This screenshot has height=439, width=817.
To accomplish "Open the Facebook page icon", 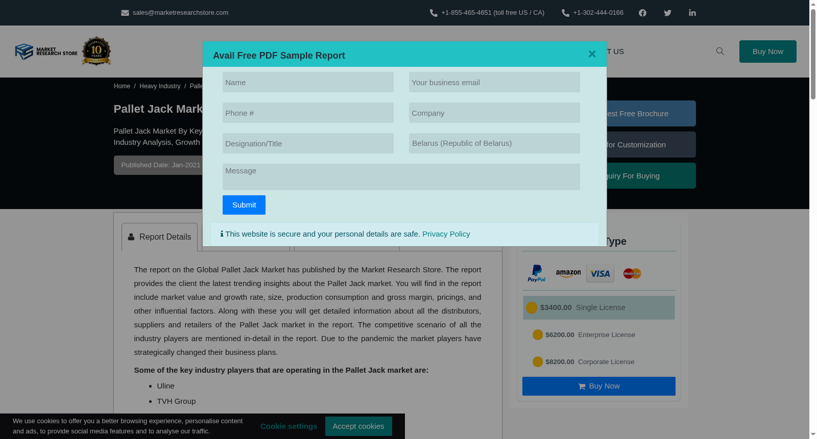I will (x=642, y=13).
